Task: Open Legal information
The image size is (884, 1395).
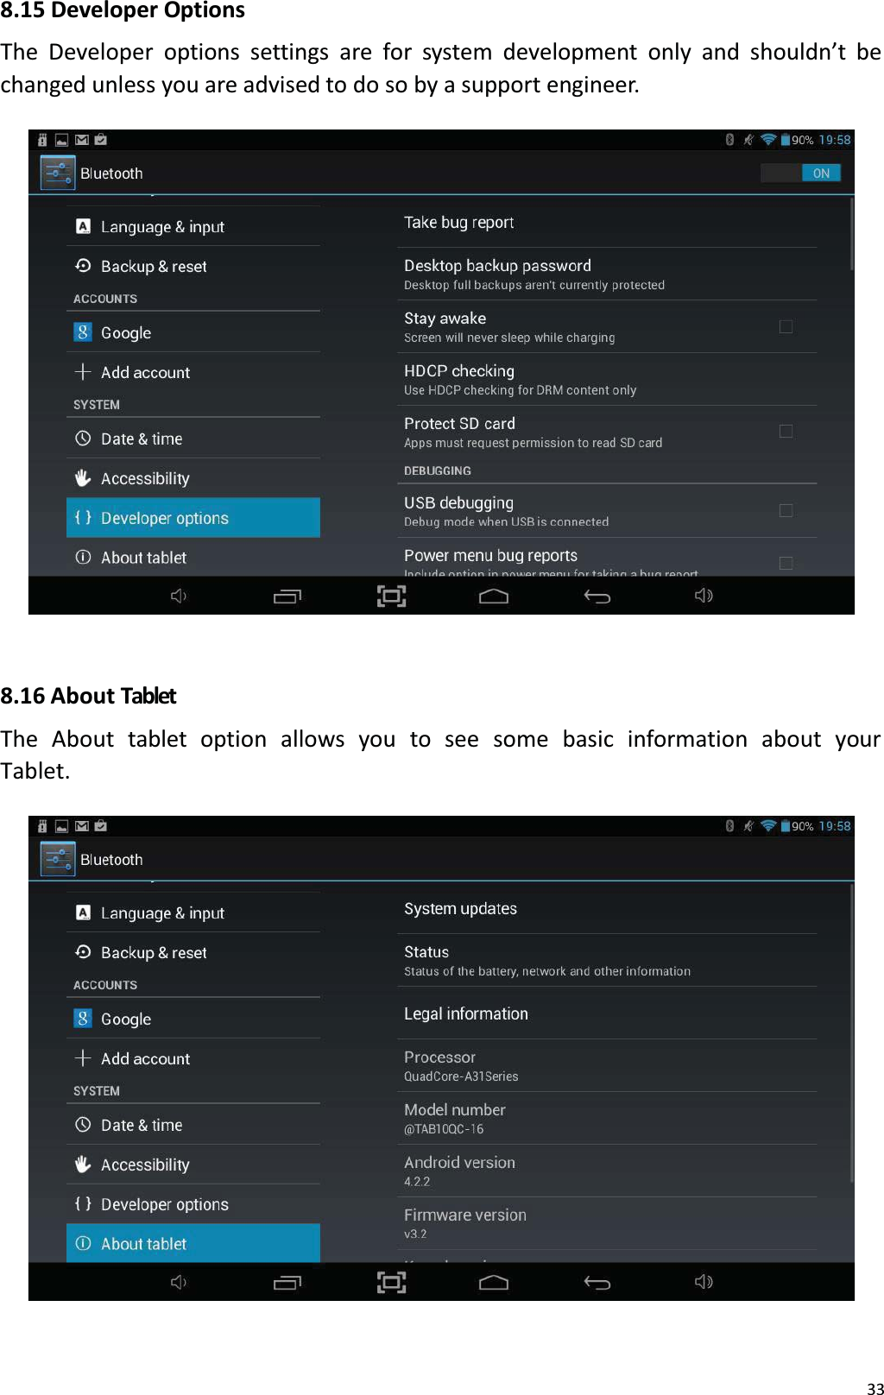Action: click(465, 1013)
